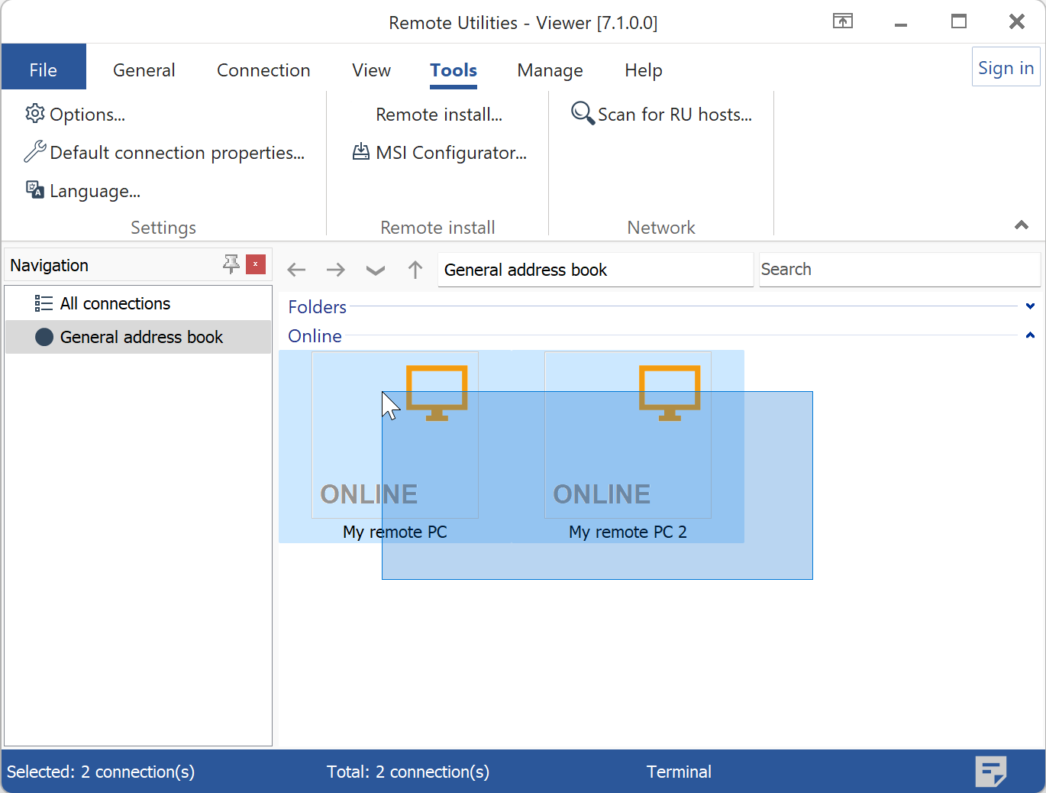Open the Manage tab
Viewport: 1046px width, 793px height.
point(550,70)
